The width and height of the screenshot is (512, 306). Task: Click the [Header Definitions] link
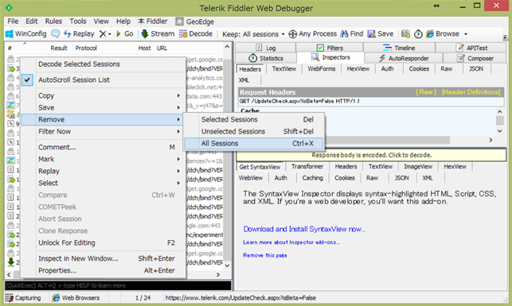click(x=471, y=92)
